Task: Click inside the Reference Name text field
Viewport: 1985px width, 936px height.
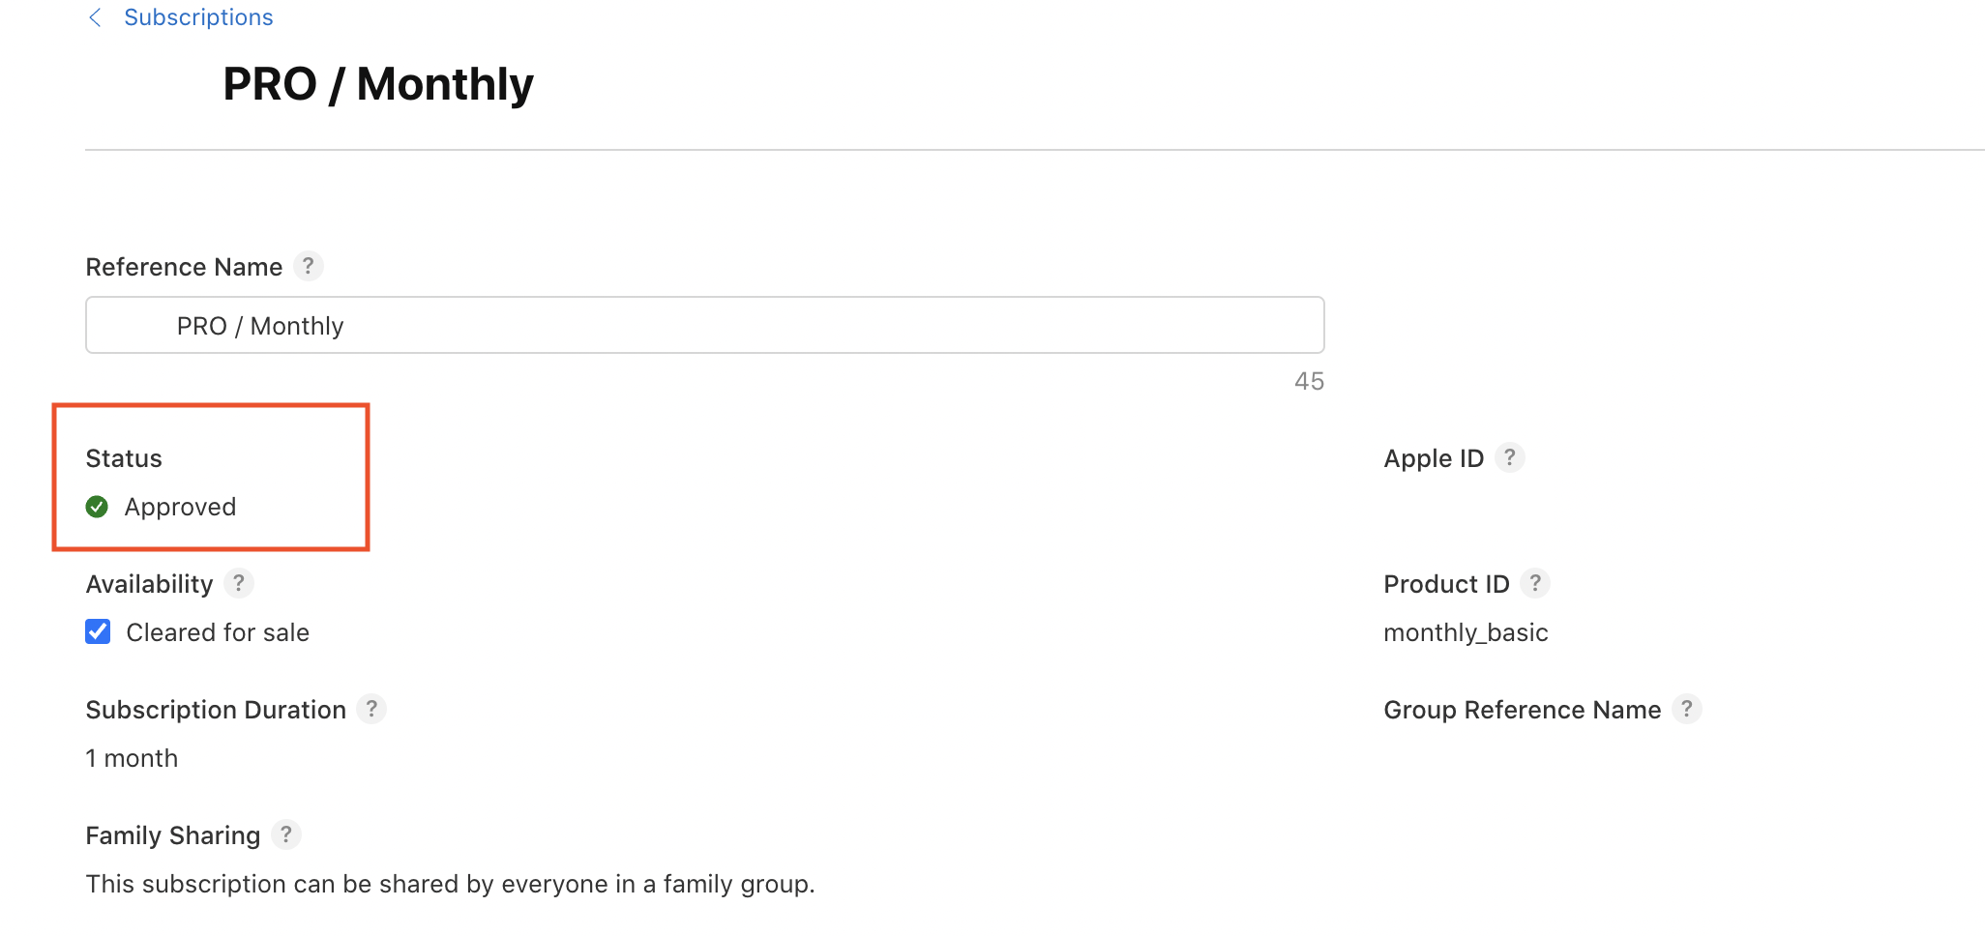Action: click(x=704, y=326)
